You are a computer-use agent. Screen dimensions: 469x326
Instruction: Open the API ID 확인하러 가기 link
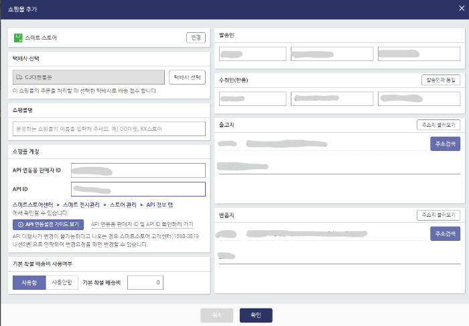(142, 224)
